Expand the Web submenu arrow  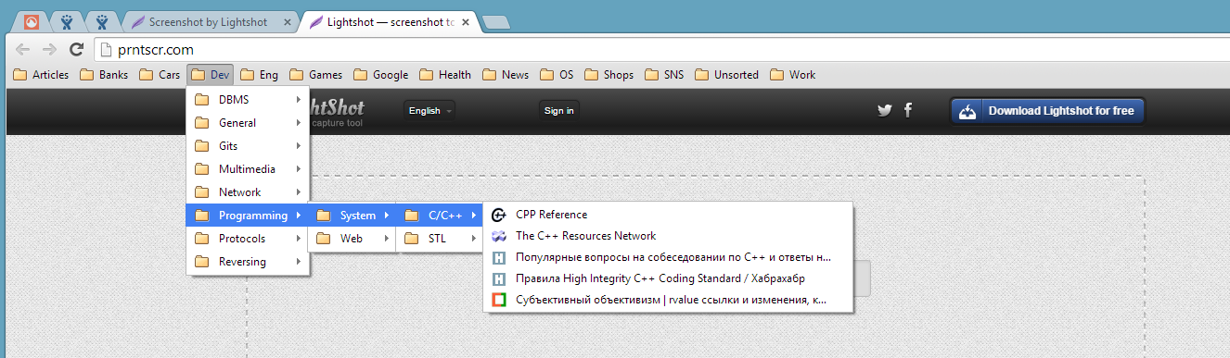(x=386, y=238)
